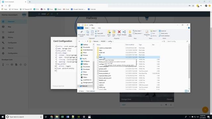Click the Windows Start button
212x119 pixels.
point(3,117)
